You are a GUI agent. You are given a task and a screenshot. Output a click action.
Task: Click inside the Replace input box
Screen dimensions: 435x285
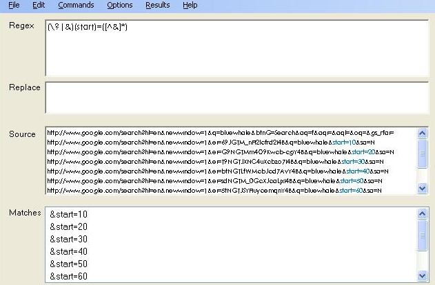tap(237, 98)
